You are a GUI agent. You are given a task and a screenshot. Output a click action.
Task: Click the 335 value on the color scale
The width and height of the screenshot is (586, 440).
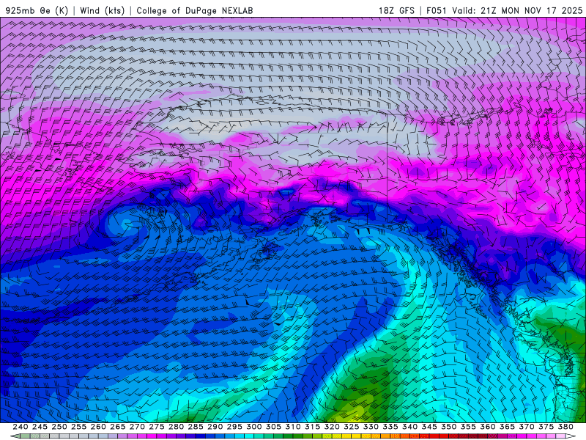click(x=390, y=427)
